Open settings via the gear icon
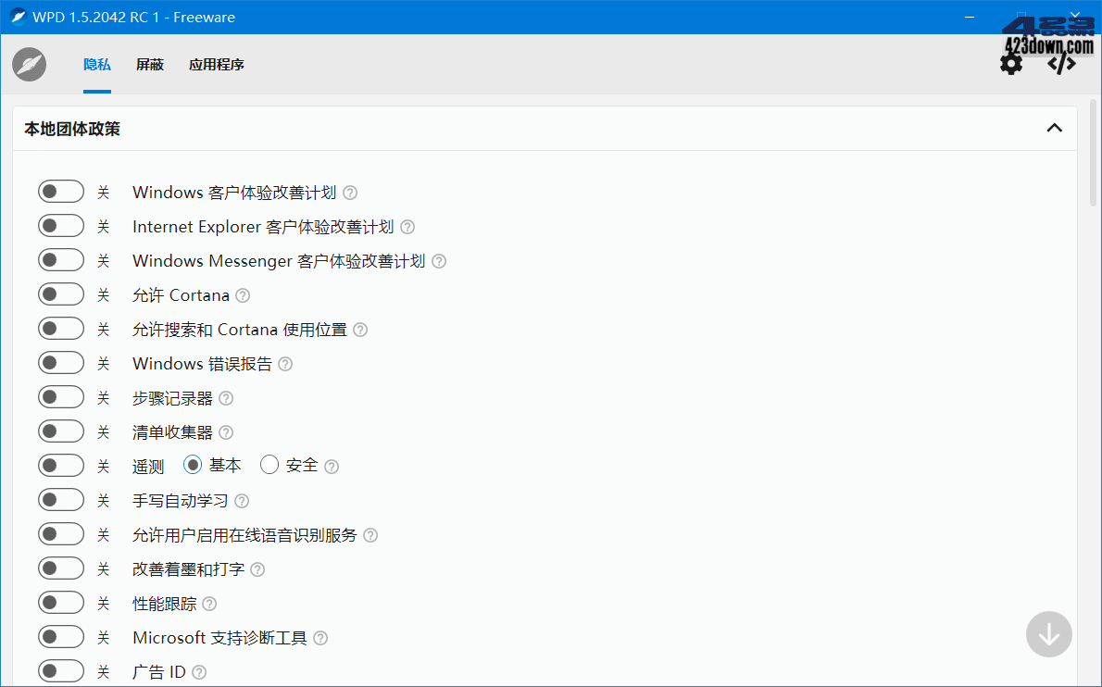 tap(1010, 64)
